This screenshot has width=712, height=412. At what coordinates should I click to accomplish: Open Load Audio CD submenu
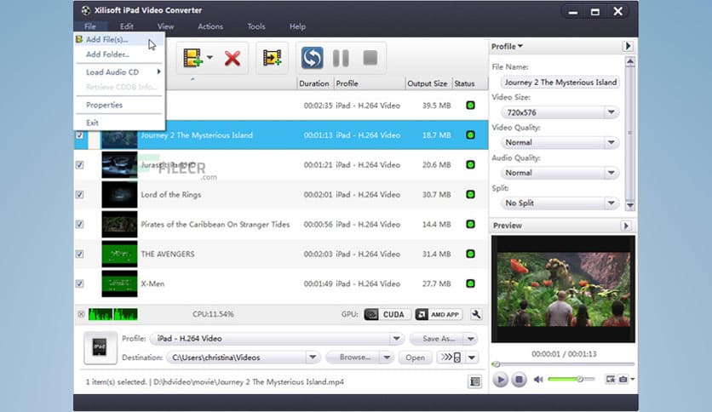click(x=119, y=72)
